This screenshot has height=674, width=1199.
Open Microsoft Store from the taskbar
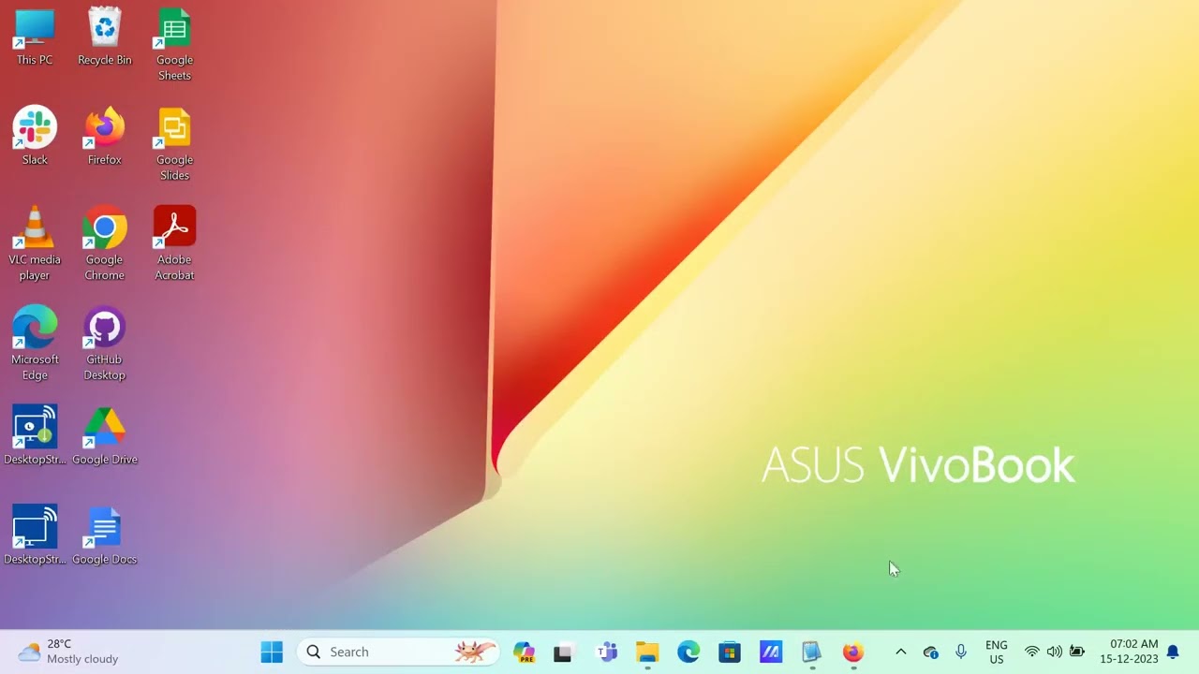click(x=730, y=652)
